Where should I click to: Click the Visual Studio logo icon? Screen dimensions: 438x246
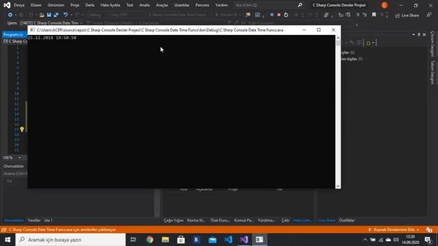7,5
